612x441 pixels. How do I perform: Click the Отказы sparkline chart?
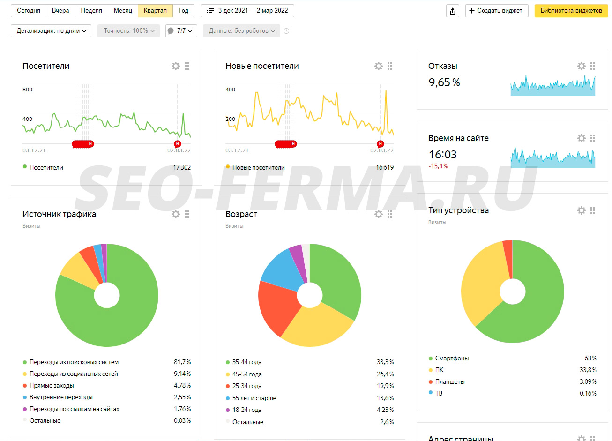(x=553, y=85)
